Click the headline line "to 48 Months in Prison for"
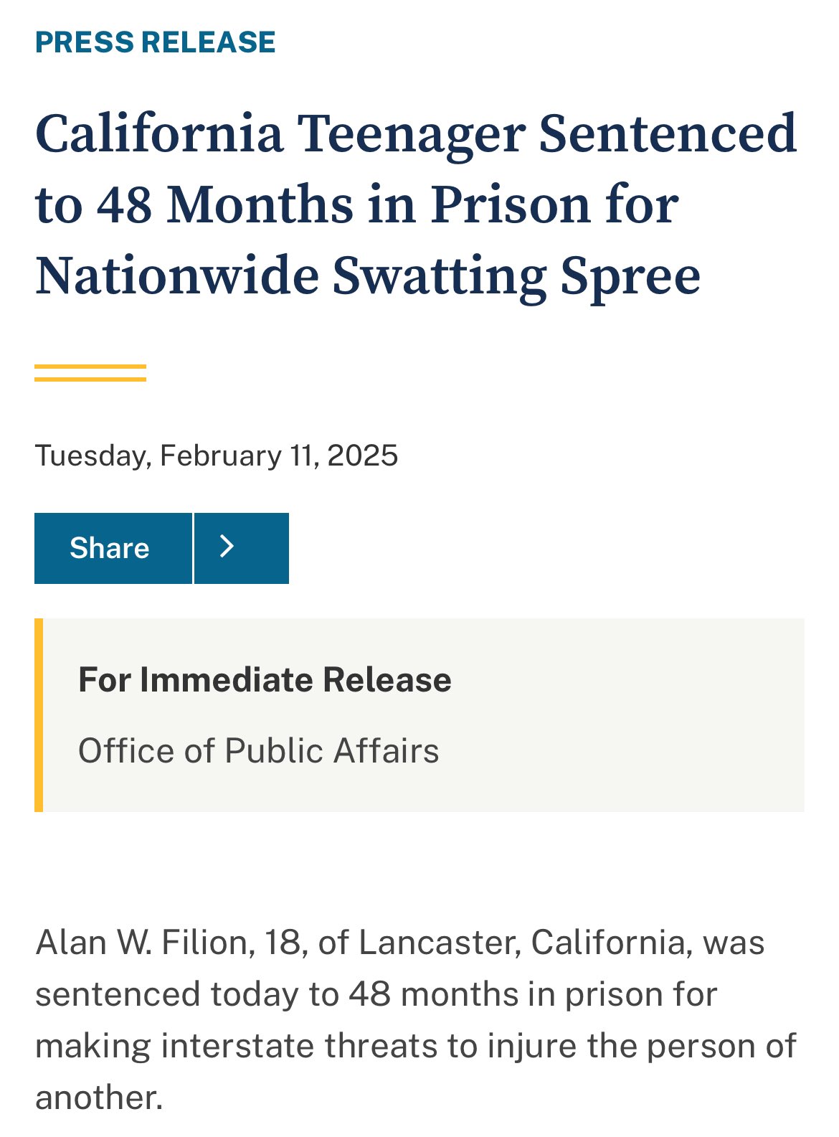 click(356, 204)
